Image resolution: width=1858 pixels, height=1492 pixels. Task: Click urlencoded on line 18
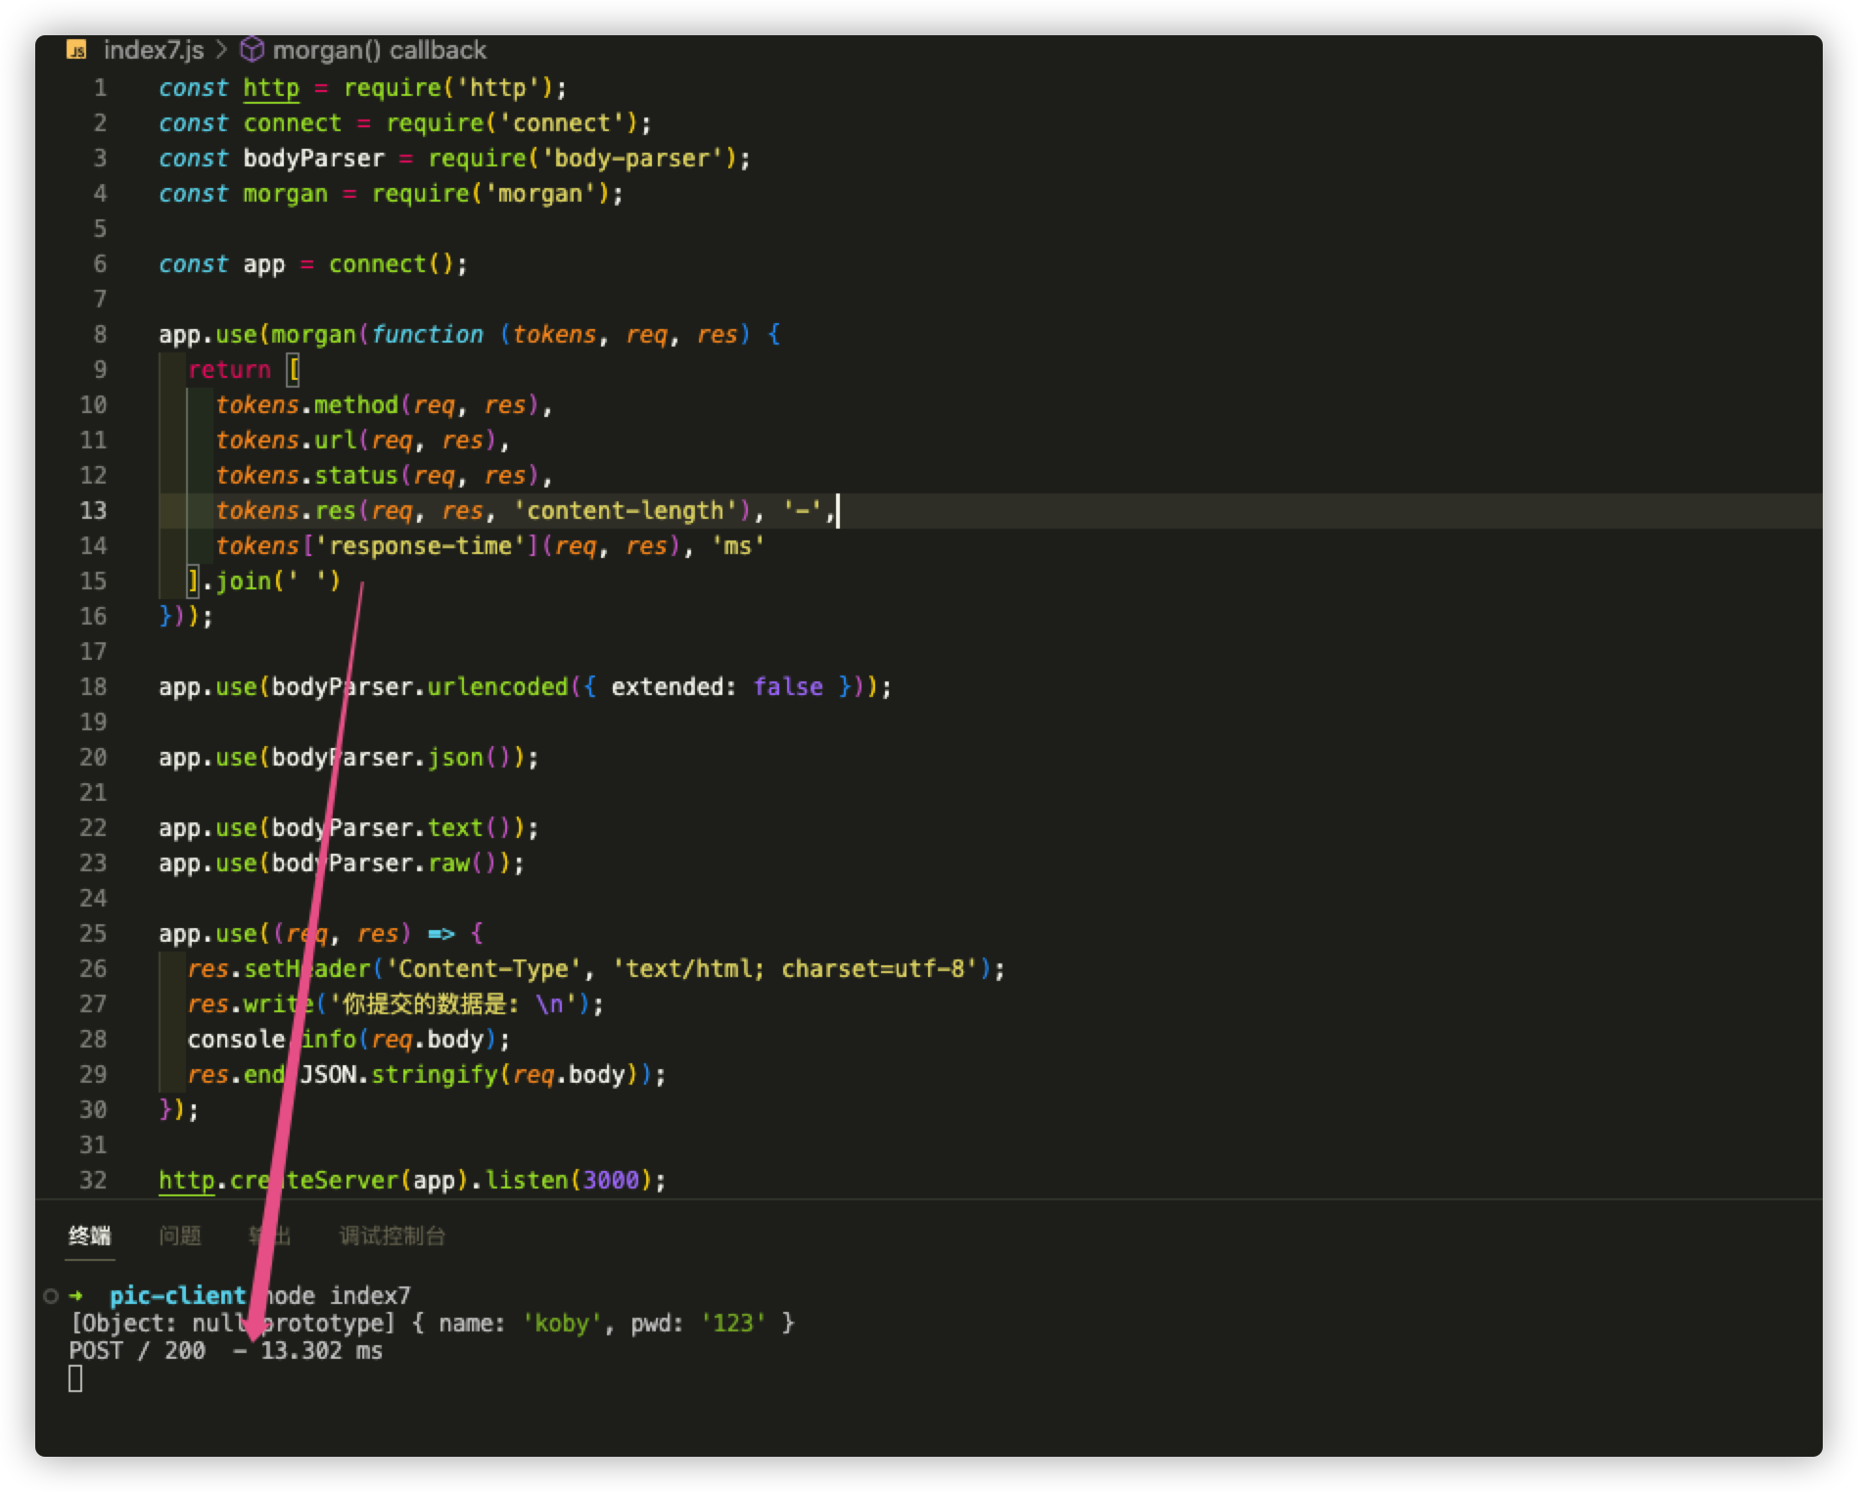point(497,687)
